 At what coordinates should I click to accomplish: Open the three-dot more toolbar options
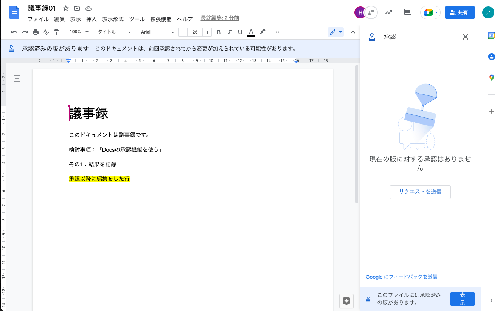pyautogui.click(x=277, y=32)
